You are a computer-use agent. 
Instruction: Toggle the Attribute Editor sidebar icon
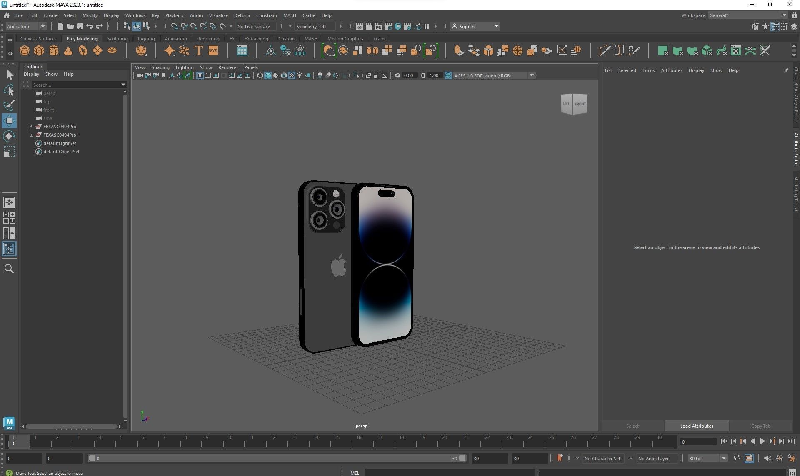coord(775,27)
